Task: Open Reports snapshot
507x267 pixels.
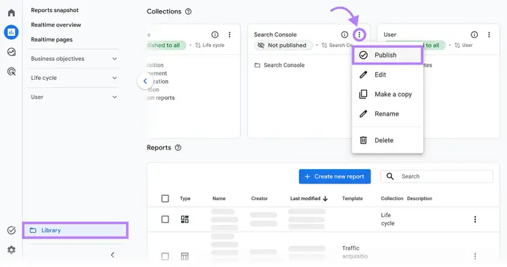Action: pyautogui.click(x=55, y=10)
